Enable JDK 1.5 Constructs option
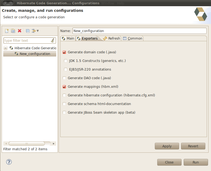 66,61
